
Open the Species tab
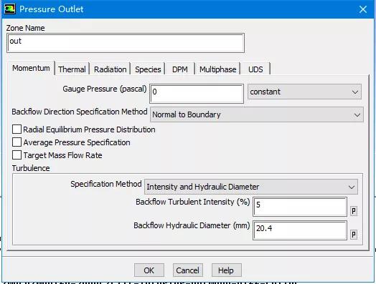148,69
